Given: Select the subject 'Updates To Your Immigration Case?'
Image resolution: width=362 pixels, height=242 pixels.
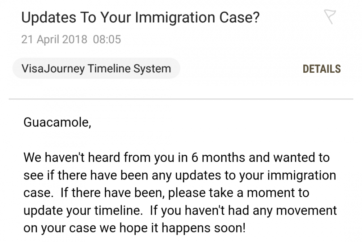Looking at the screenshot, I should 140,17.
